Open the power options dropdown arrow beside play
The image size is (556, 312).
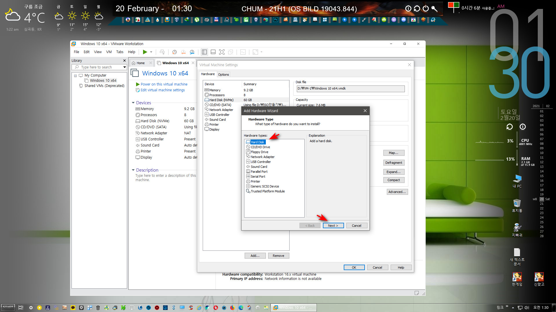151,52
